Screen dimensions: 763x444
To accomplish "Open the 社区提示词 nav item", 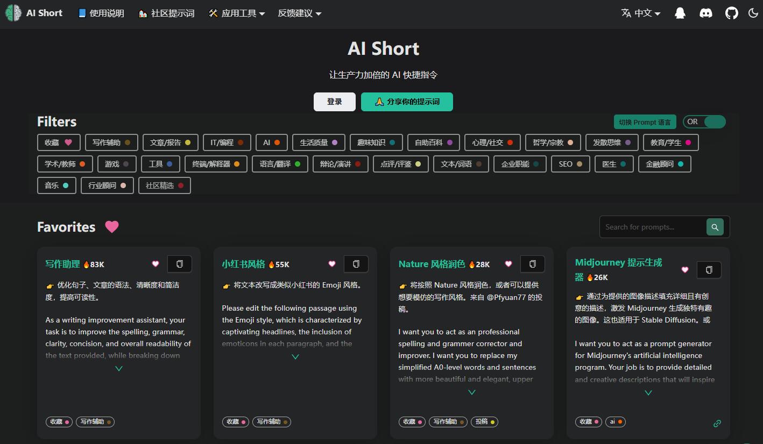I will point(166,13).
